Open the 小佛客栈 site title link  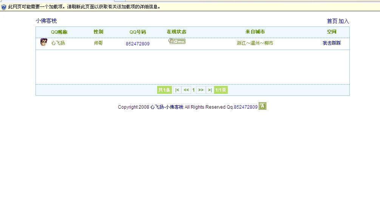(46, 21)
